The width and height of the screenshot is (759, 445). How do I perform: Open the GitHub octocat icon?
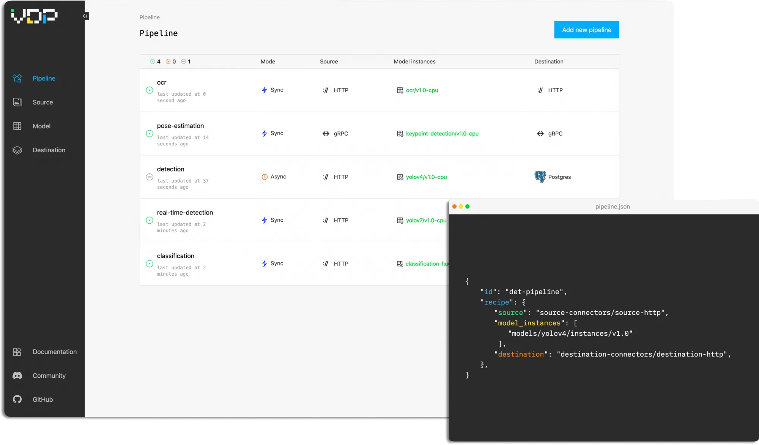coord(17,399)
